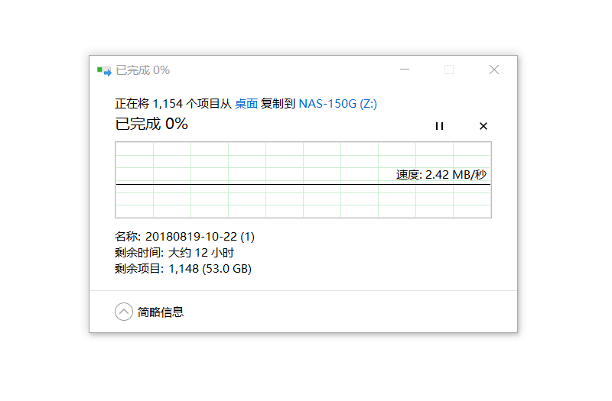Viewport: 612px width, 401px height.
Task: Open the 桌面 source folder link
Action: click(x=246, y=103)
